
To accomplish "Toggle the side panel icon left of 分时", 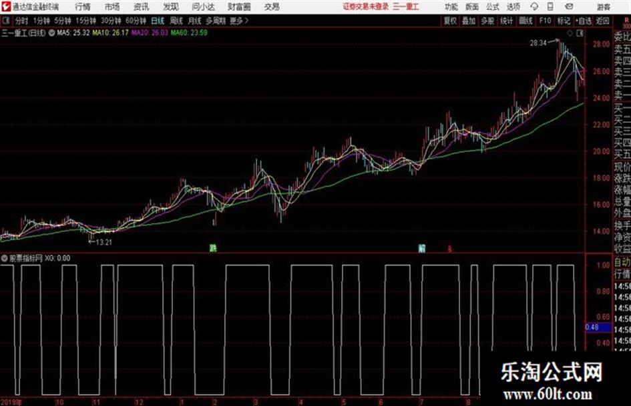I will pos(5,21).
